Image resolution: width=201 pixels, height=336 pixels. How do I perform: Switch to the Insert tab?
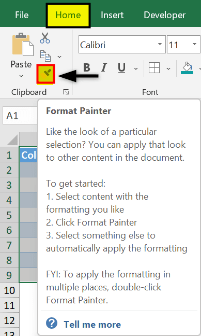(x=112, y=15)
